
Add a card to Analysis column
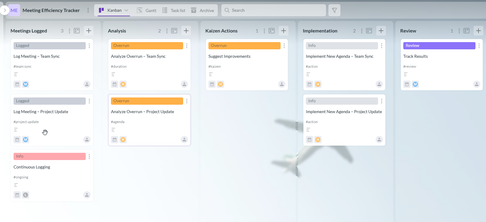186,31
